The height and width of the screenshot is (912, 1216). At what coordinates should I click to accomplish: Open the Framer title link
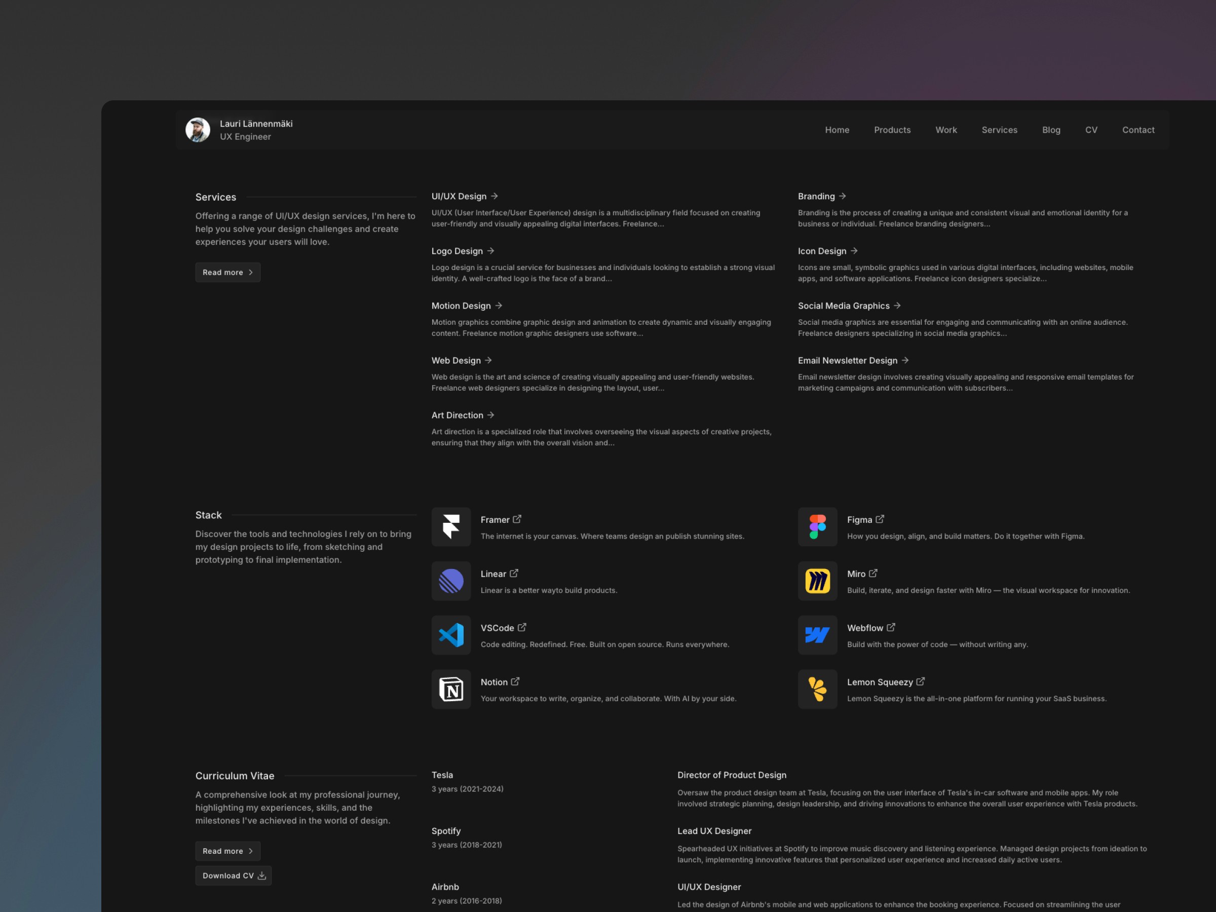495,520
